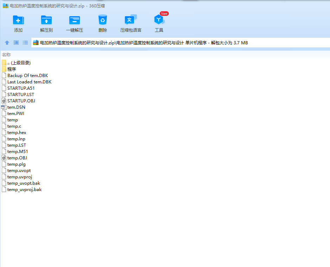Click the 一键解压 (one-click extract) icon
Viewport: 330px width, 267px height.
pyautogui.click(x=75, y=20)
